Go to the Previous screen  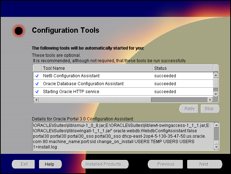[x=165, y=164]
